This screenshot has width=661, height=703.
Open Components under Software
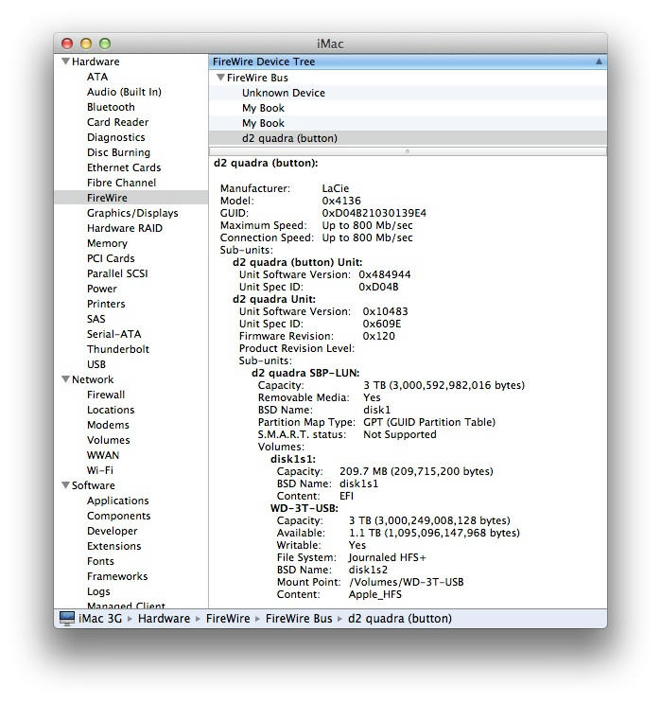[x=119, y=516]
